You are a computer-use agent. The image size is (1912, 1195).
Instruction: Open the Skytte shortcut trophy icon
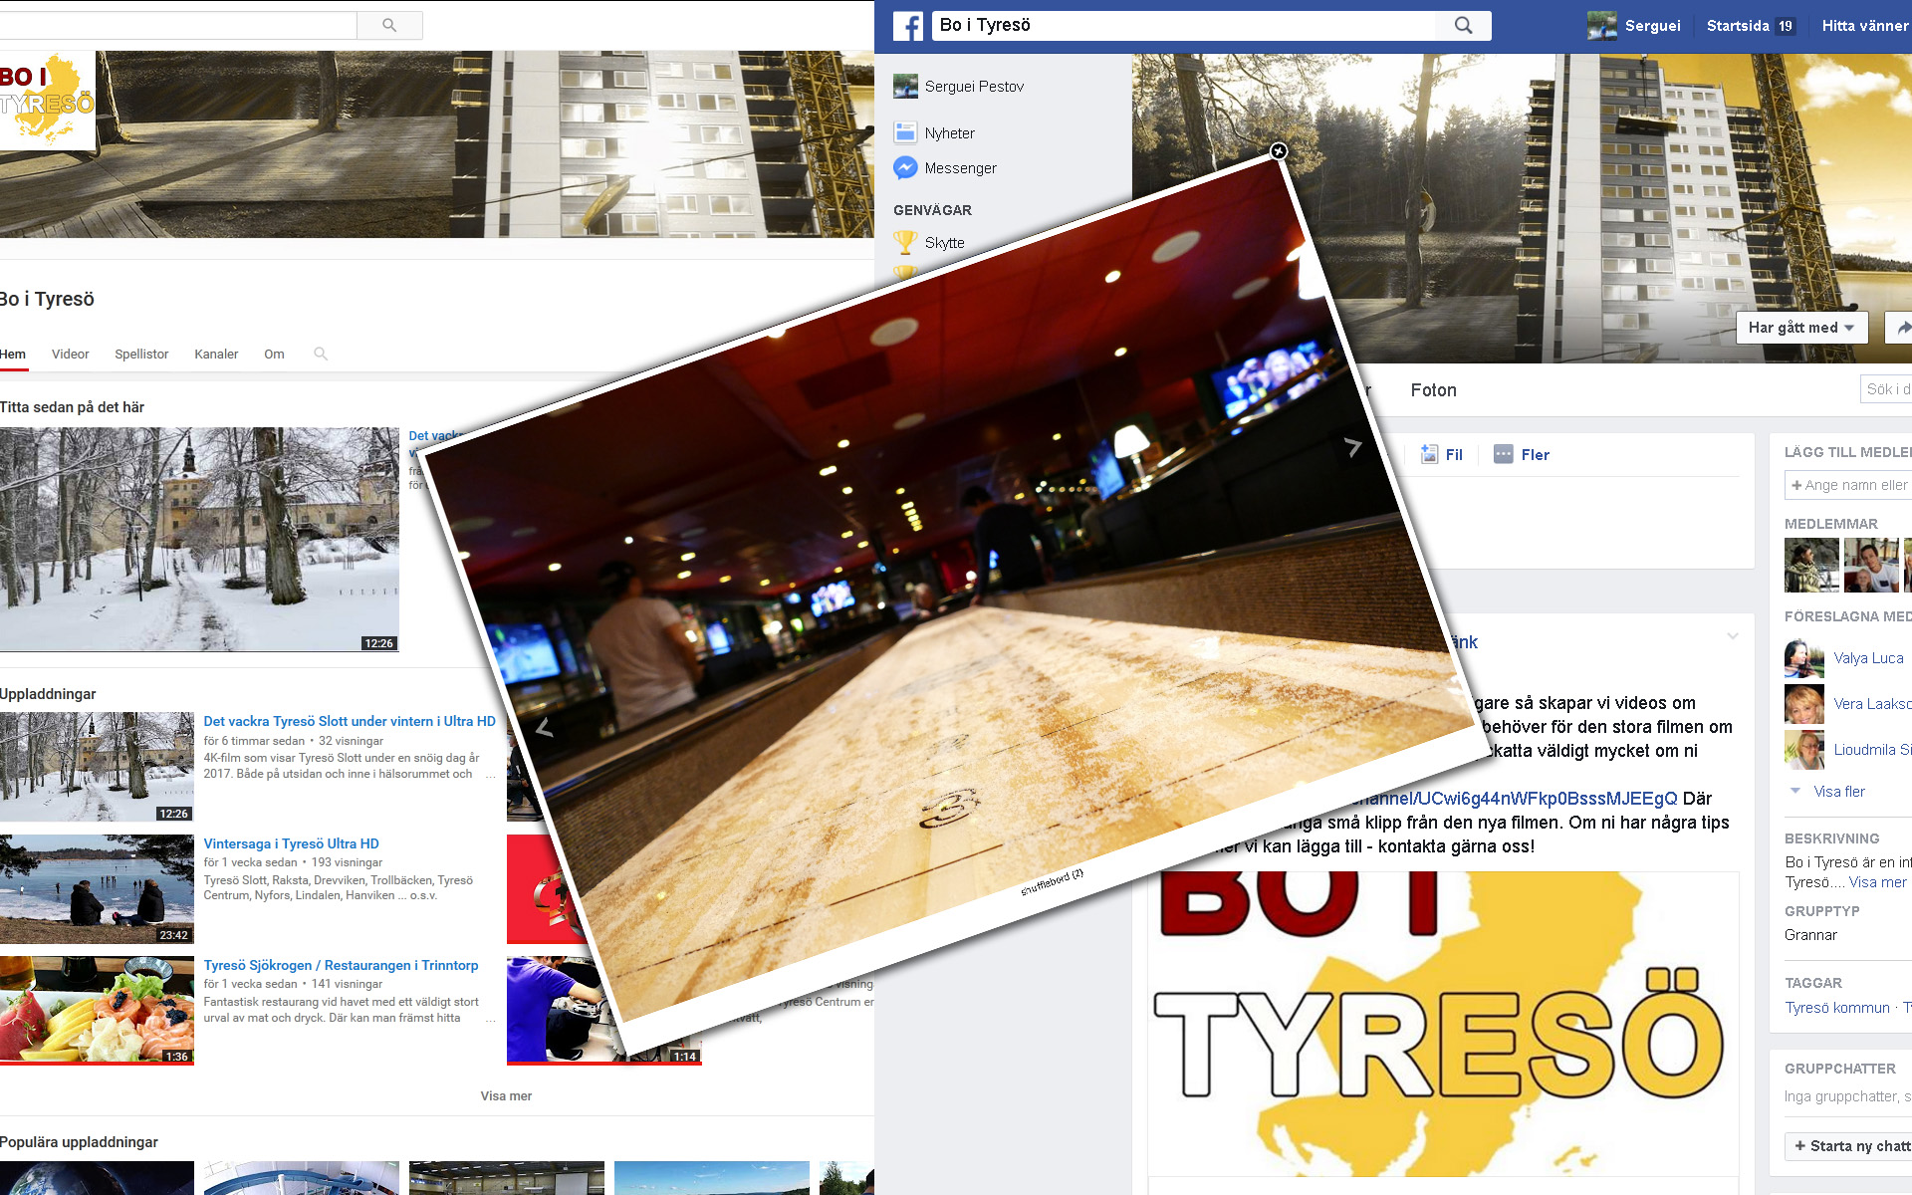pyautogui.click(x=905, y=242)
